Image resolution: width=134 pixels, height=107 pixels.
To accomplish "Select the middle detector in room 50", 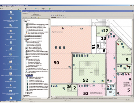I will coord(60,47).
